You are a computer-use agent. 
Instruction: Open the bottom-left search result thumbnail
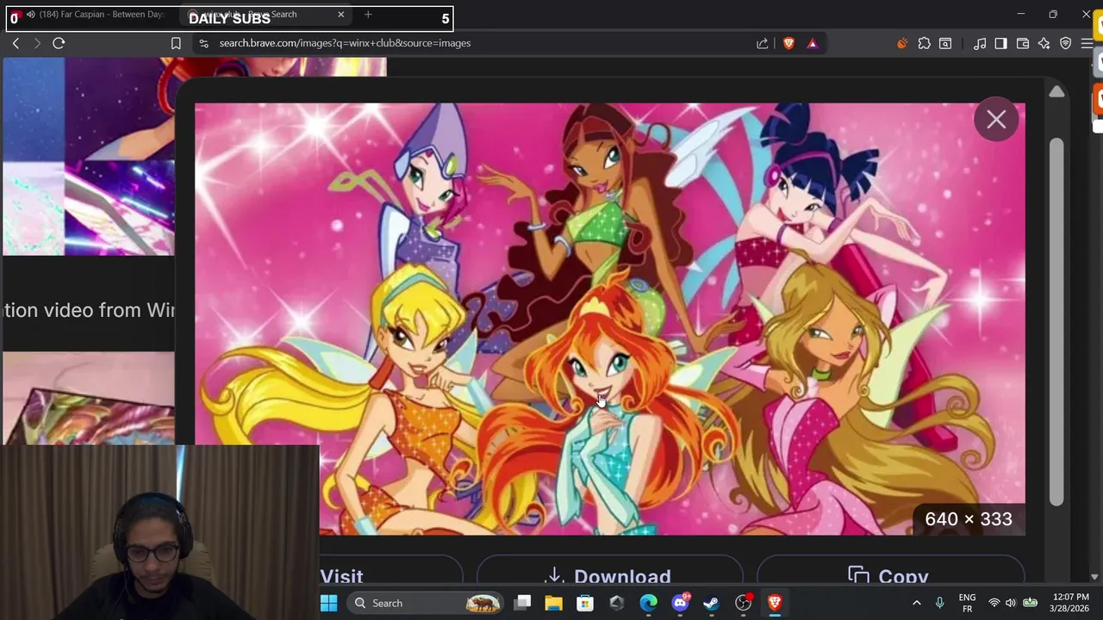click(89, 398)
